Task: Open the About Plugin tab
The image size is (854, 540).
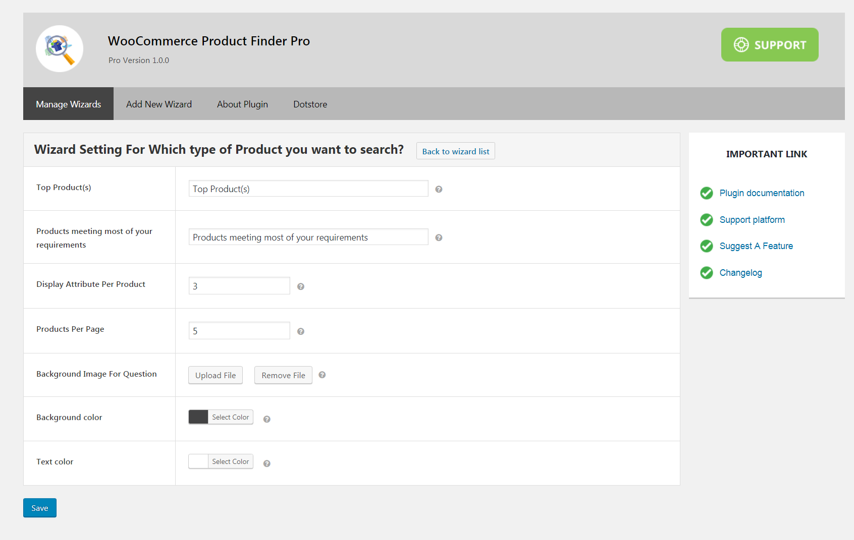Action: tap(242, 104)
